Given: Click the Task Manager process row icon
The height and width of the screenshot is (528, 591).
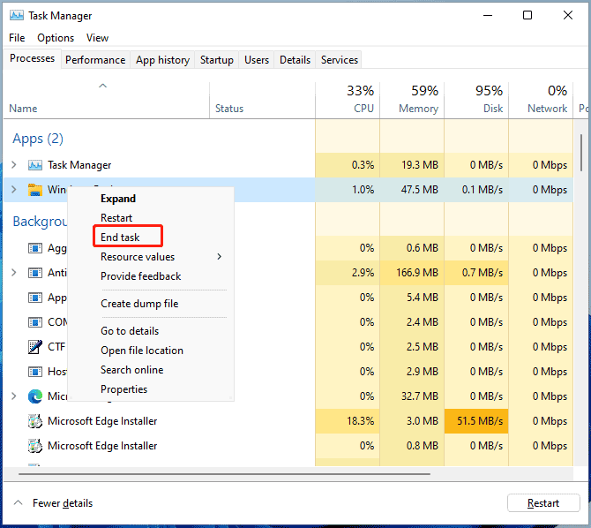Looking at the screenshot, I should (x=35, y=165).
